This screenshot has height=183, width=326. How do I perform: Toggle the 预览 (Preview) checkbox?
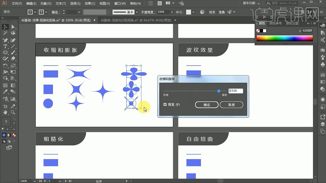(x=165, y=104)
